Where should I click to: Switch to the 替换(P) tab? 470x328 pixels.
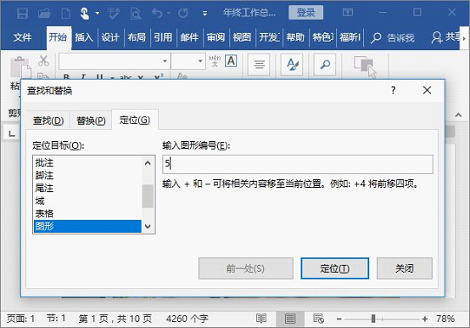(91, 121)
